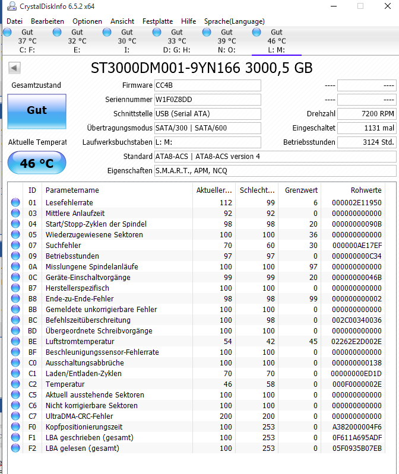
Task: Click status icon for Befehlszeitüberschreitung
Action: [15, 320]
